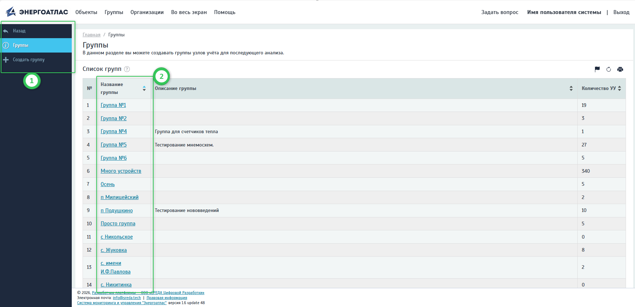Sort by Количество УУ column
Screen dimensions: 635x307
[619, 89]
